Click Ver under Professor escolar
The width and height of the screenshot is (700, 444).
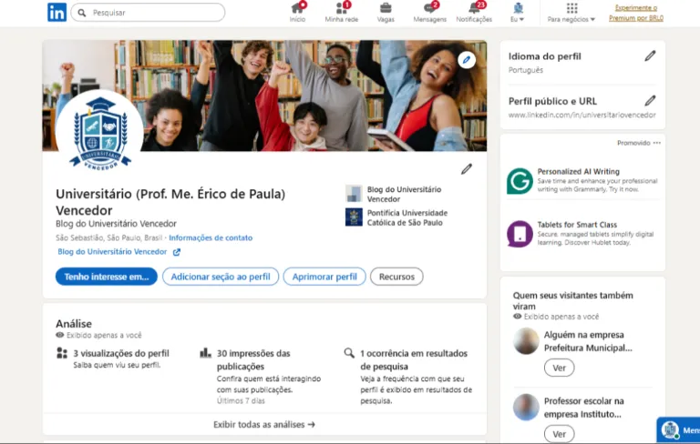559,434
